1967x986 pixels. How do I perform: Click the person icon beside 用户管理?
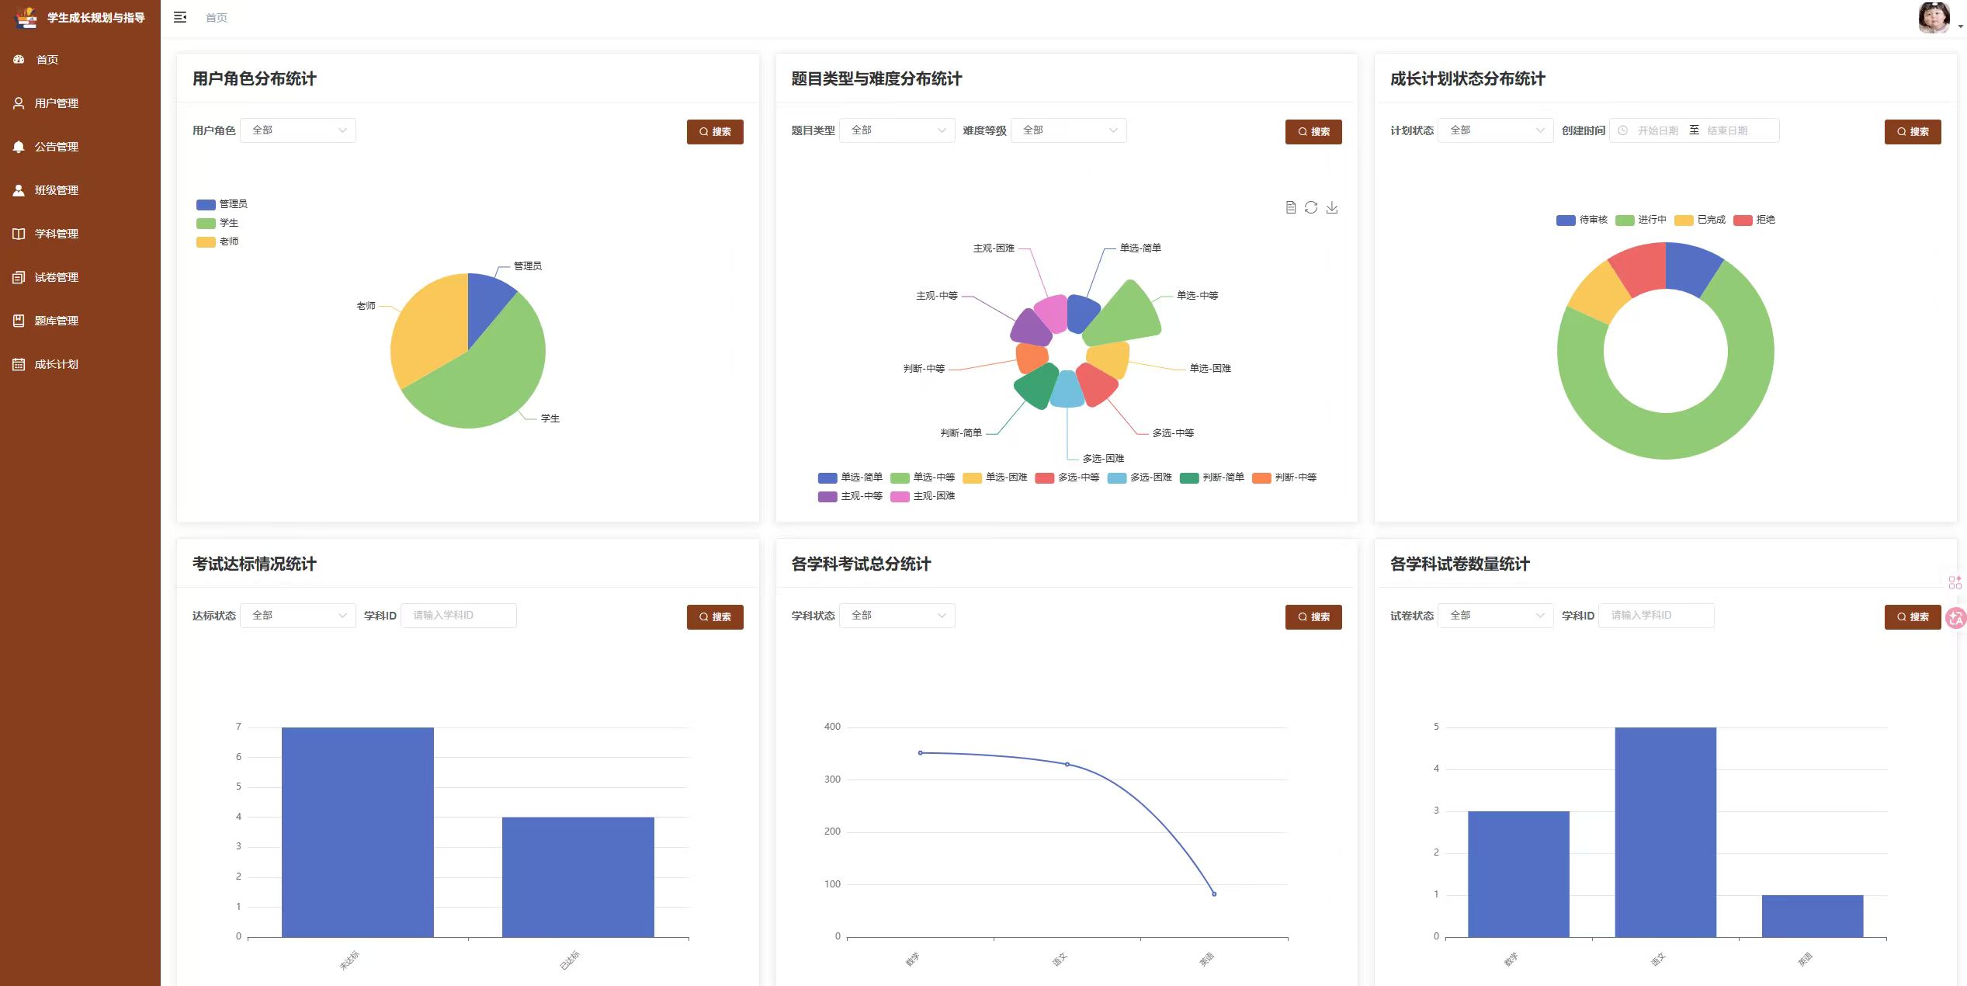pyautogui.click(x=19, y=103)
